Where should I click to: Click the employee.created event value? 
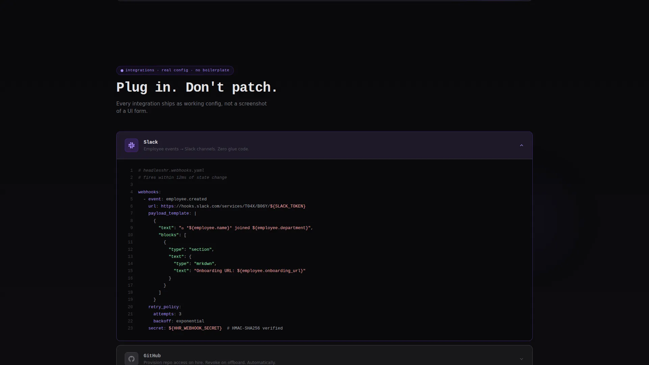click(186, 199)
